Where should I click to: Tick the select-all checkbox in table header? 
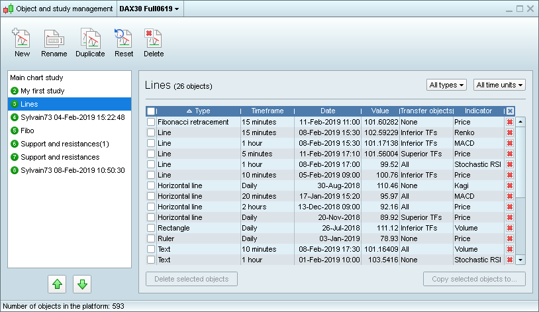pyautogui.click(x=151, y=111)
